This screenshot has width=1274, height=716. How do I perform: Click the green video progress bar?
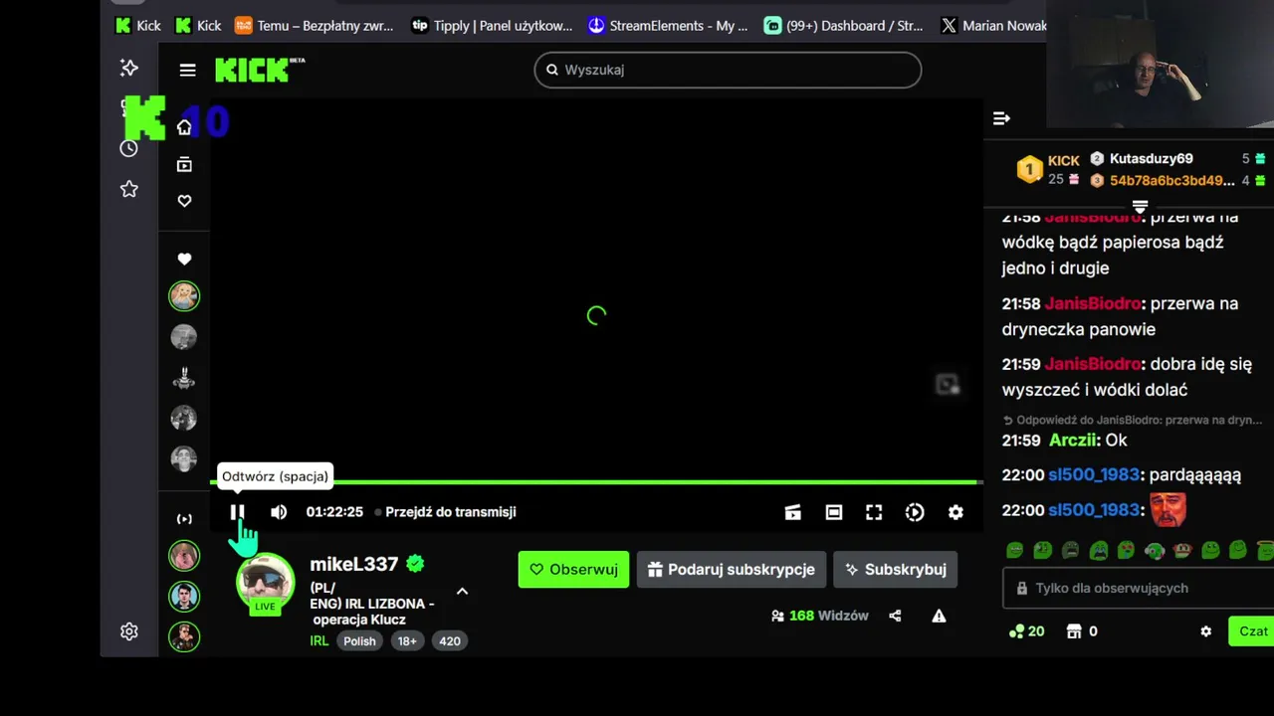coord(596,482)
